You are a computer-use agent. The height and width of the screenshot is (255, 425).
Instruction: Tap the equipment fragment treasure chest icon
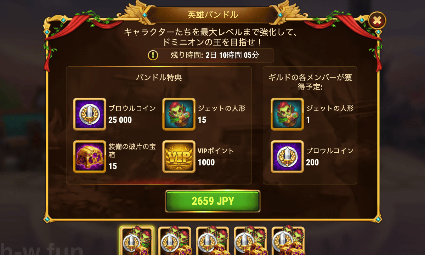tap(89, 157)
